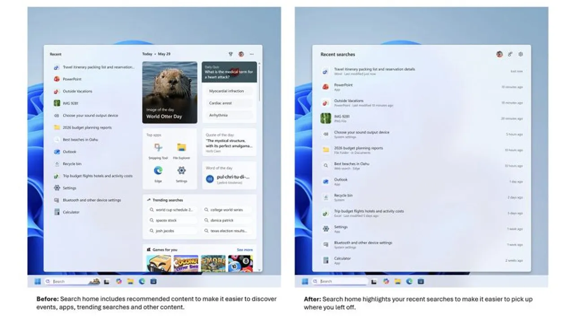Open the Quote of the day card

(x=229, y=142)
